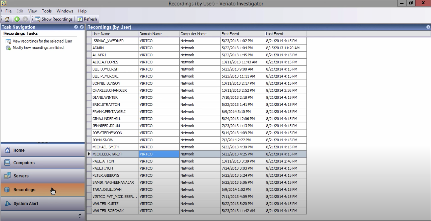This screenshot has width=431, height=221.
Task: Sort by Last Event column header
Action: (286, 34)
